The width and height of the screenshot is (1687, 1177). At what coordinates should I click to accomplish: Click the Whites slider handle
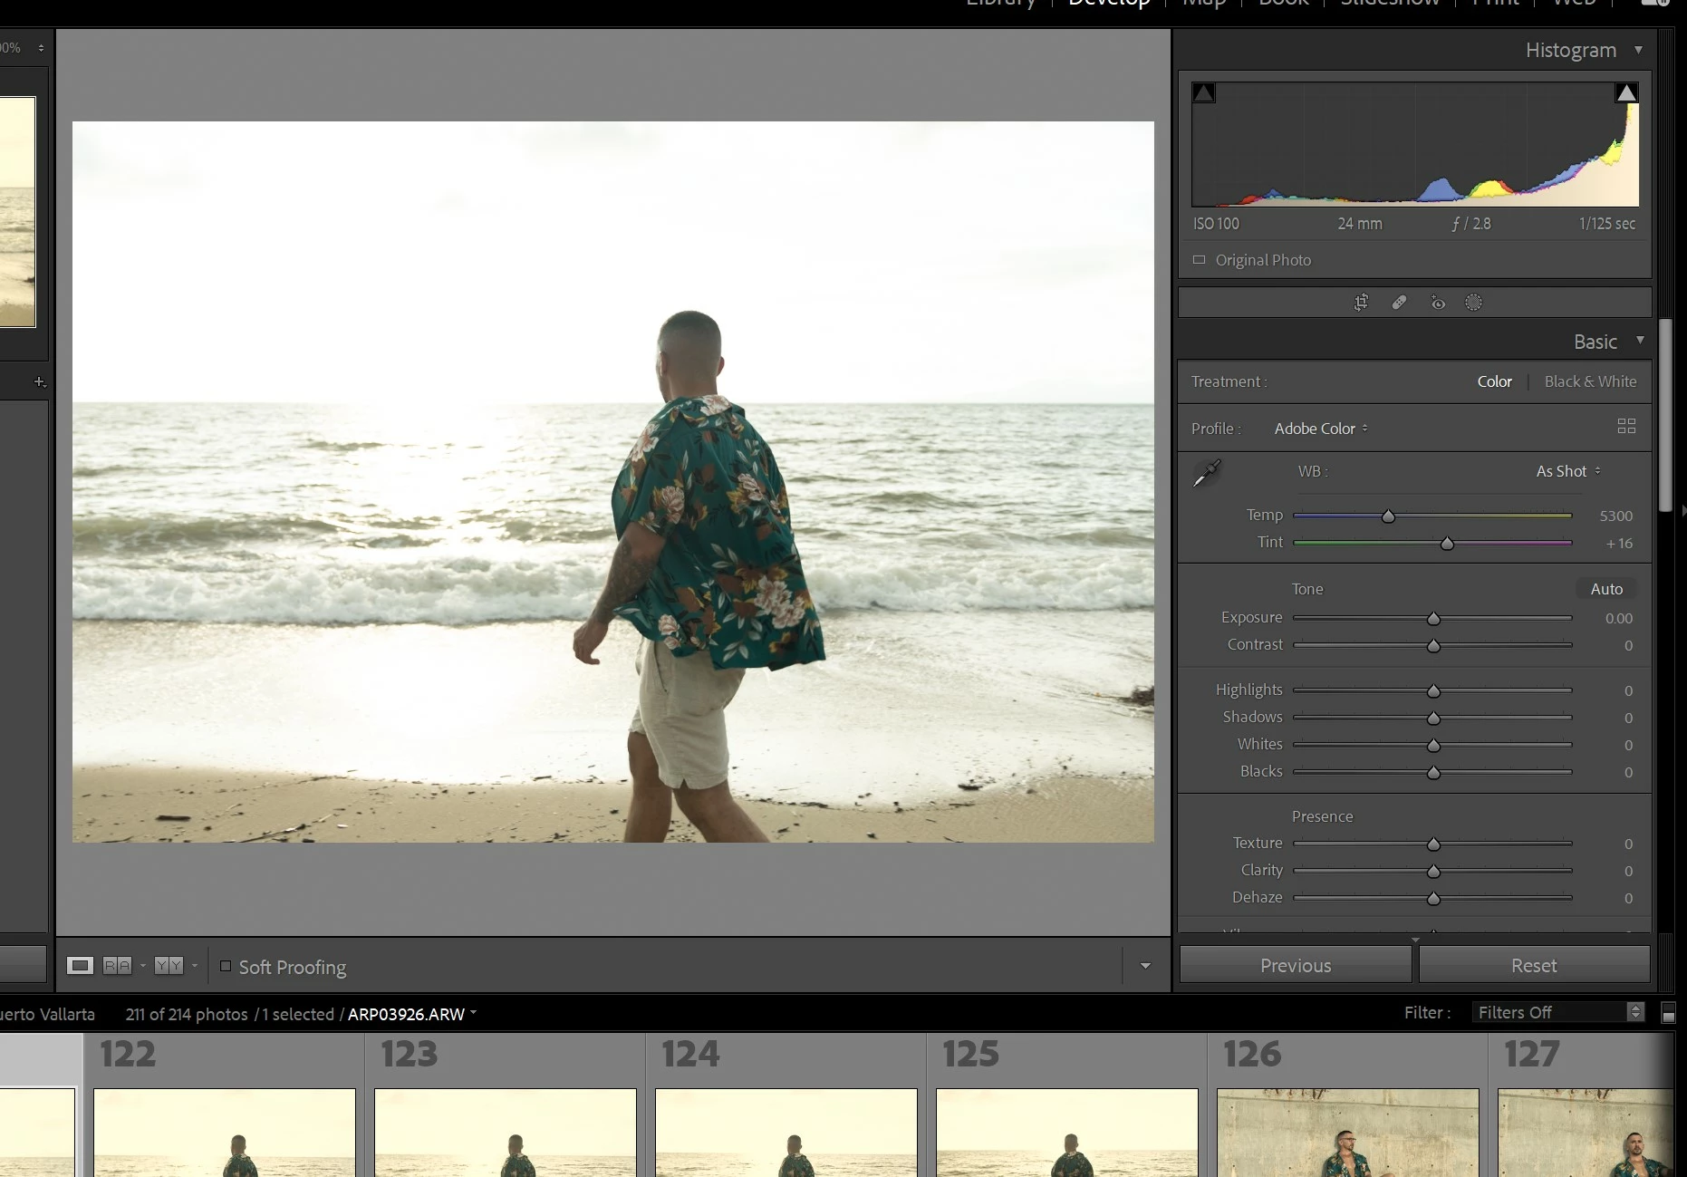pos(1433,745)
